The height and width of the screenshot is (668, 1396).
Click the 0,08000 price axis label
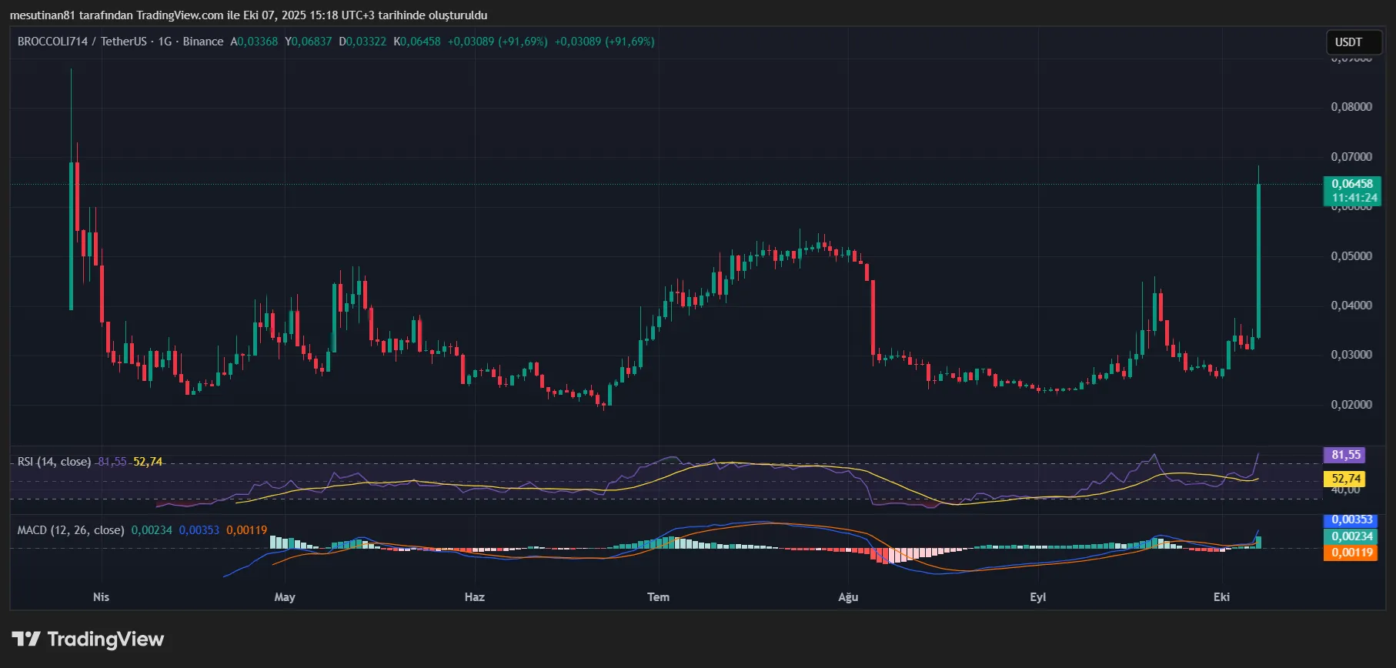pos(1351,107)
